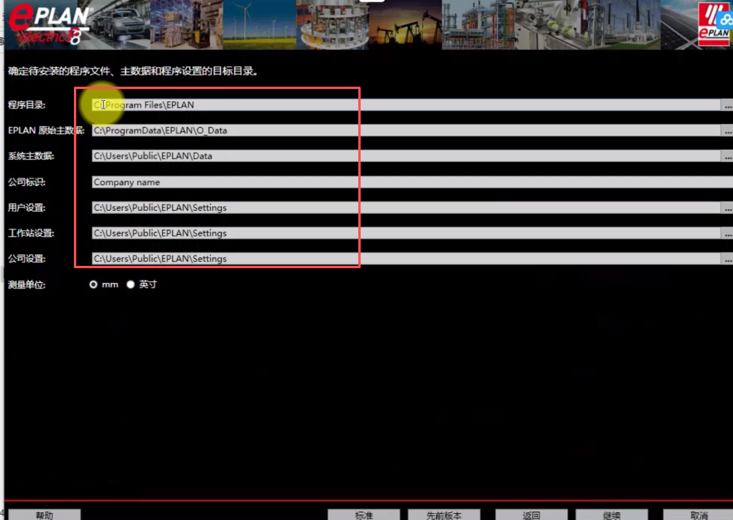Click the 工作站设置 path field
The width and height of the screenshot is (733, 520).
pyautogui.click(x=406, y=233)
